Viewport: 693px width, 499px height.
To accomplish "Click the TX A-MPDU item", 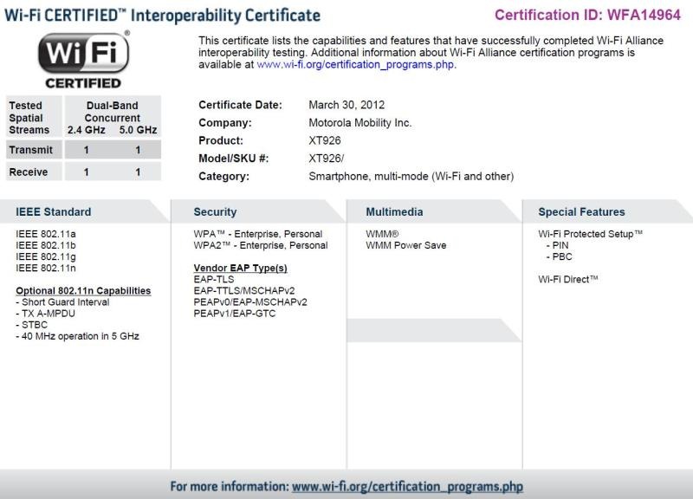I will click(46, 314).
